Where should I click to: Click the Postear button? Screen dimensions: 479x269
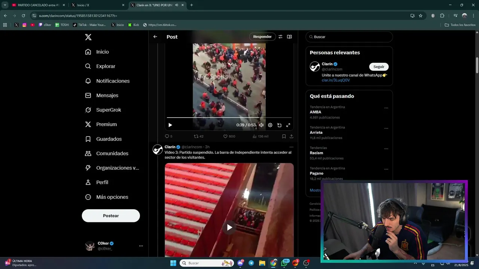[111, 216]
